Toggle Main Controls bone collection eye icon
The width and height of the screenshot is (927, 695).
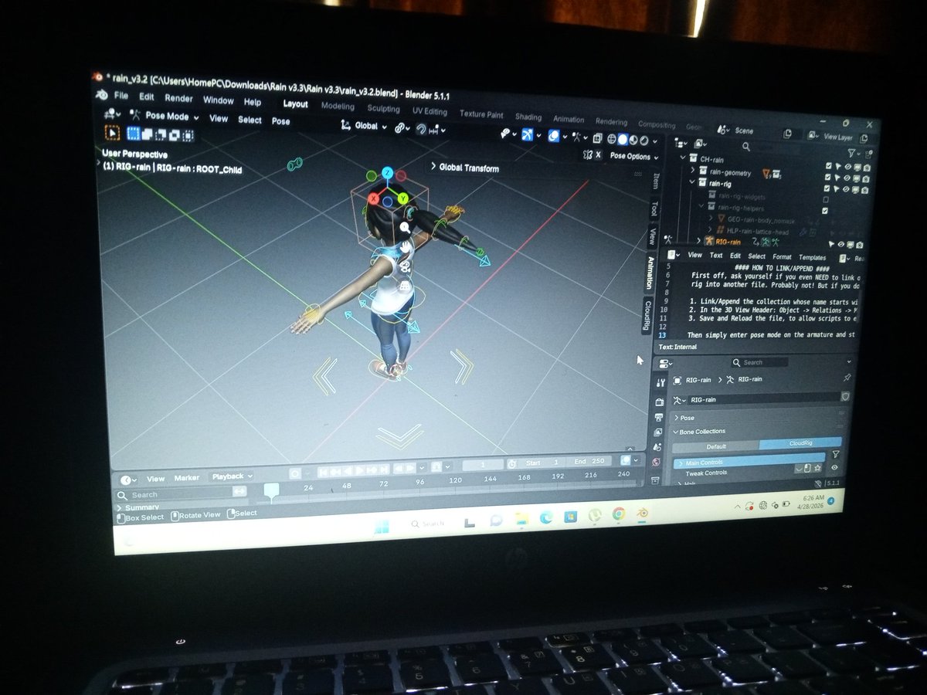(834, 467)
